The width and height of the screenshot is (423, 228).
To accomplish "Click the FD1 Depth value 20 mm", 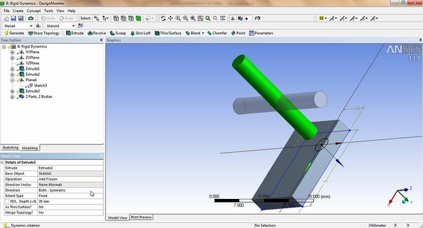I will click(x=70, y=201).
